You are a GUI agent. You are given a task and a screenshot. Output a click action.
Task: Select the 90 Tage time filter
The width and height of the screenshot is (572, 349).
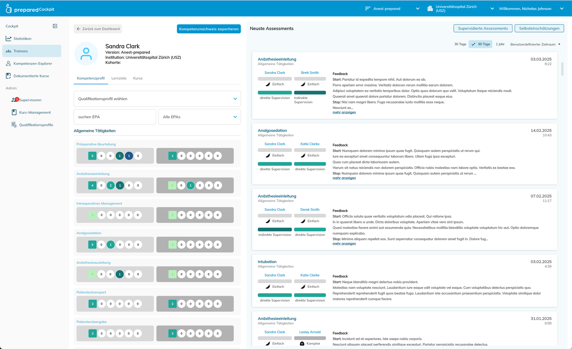tap(480, 44)
